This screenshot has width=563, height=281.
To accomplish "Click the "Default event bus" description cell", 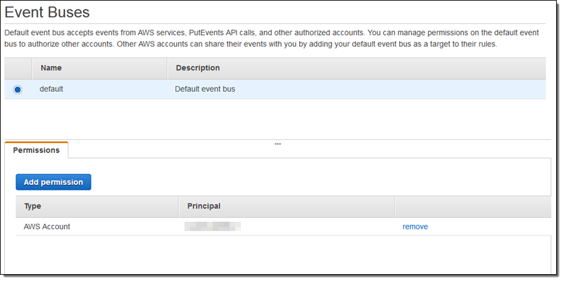I will coord(205,89).
